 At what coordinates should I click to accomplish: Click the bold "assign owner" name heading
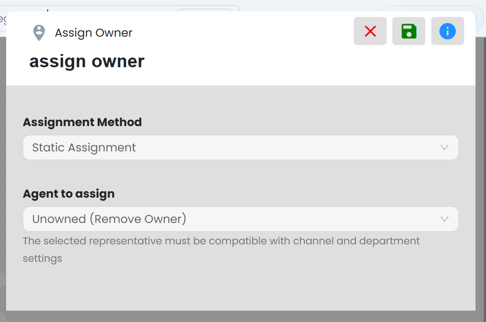[87, 62]
